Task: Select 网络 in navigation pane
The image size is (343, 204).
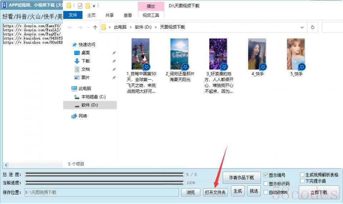Action: click(x=83, y=116)
